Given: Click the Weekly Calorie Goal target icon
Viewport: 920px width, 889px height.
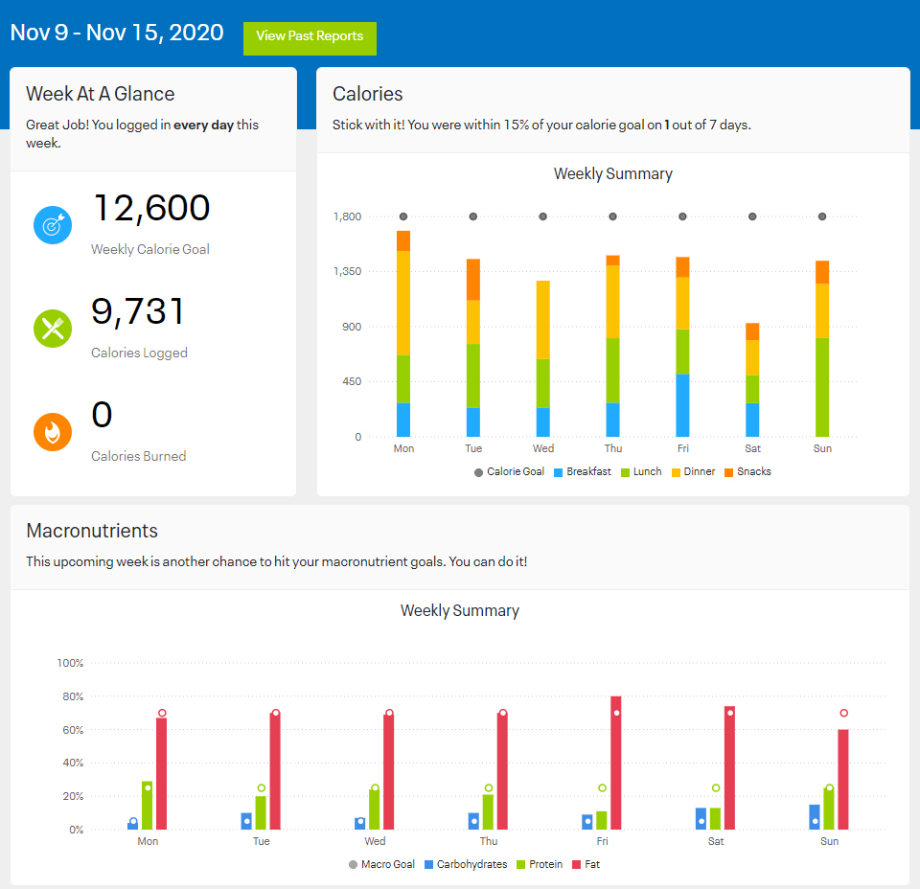Looking at the screenshot, I should [53, 225].
